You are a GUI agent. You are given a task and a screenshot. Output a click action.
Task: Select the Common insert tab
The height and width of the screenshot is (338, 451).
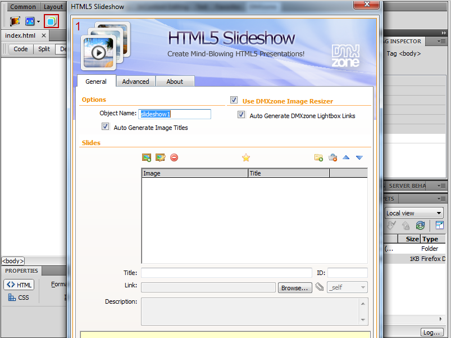(x=23, y=7)
